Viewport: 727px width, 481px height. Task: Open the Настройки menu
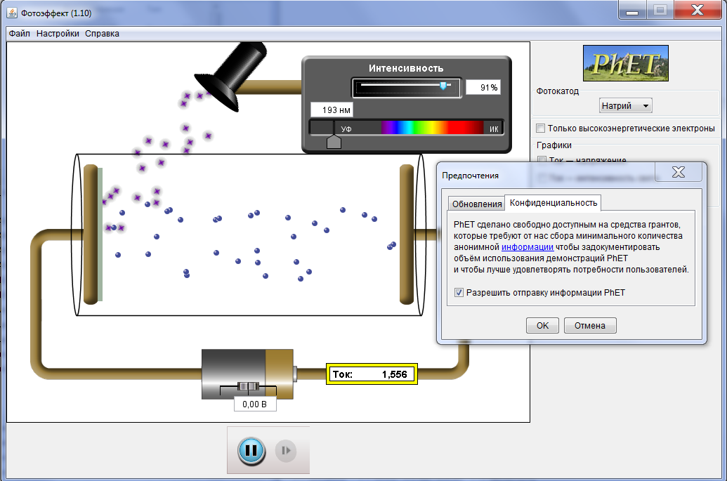point(58,34)
